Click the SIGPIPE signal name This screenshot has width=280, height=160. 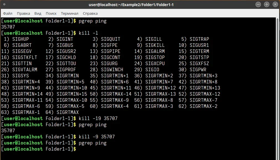111,51
